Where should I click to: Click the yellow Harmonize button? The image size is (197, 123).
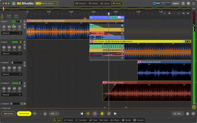pos(24,114)
